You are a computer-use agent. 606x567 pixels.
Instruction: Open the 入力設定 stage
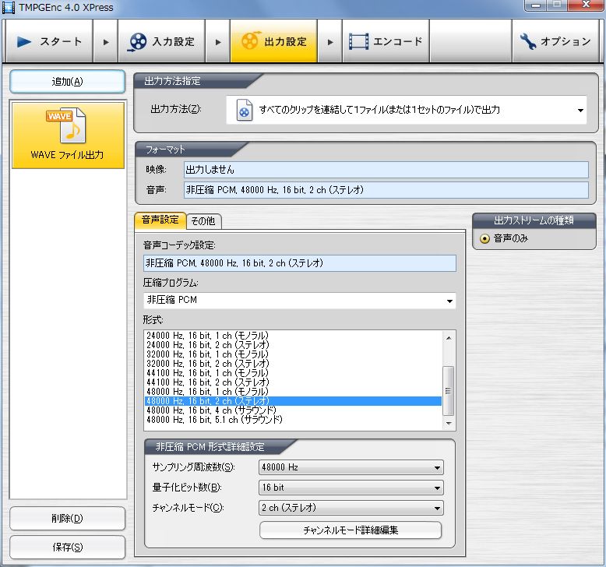point(161,41)
